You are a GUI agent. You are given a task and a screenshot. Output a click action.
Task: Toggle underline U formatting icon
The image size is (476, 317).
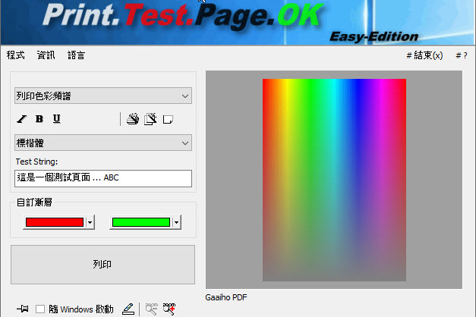tap(57, 118)
